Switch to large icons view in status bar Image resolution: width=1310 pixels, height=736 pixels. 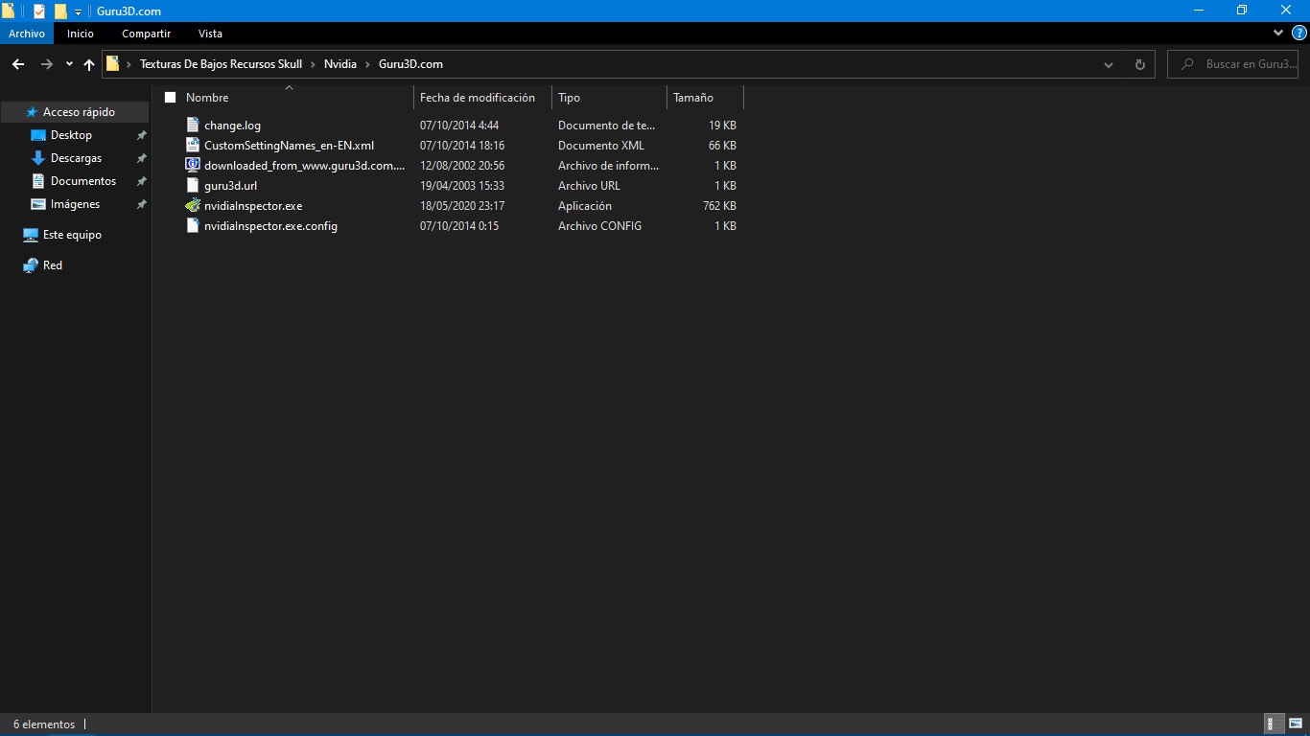[1296, 724]
